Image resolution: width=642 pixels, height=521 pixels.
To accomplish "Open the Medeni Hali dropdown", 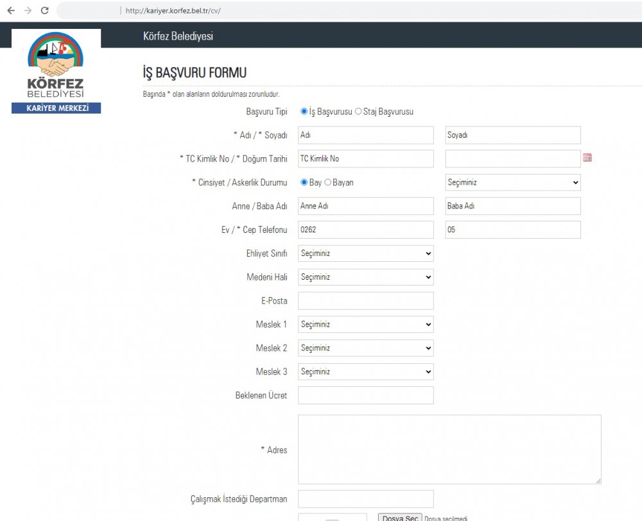I will (x=365, y=277).
